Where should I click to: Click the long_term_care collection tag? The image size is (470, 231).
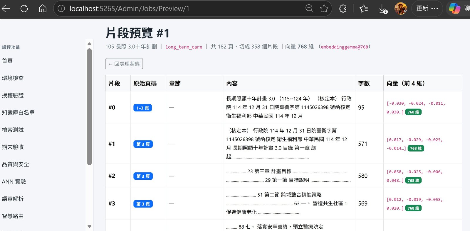184,47
